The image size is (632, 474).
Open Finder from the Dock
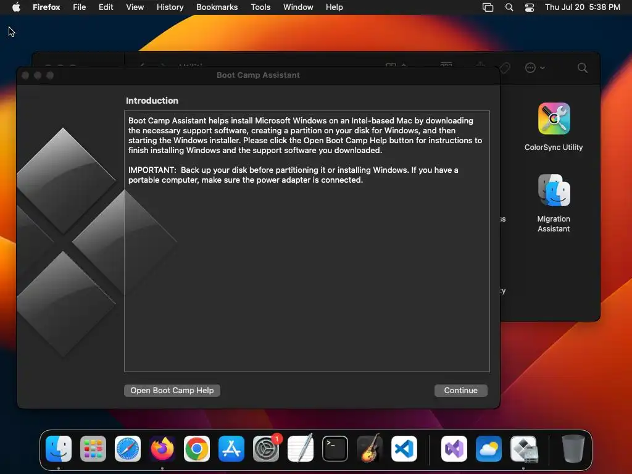tap(59, 449)
